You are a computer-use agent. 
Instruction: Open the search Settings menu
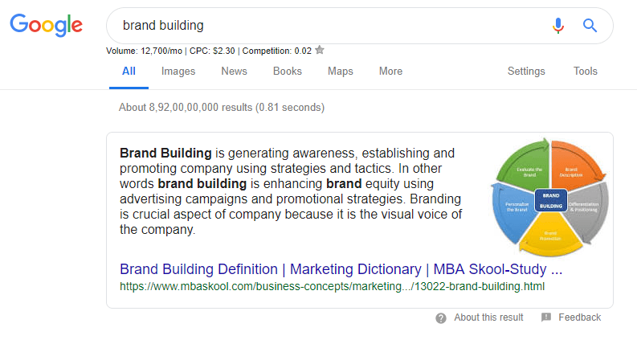(526, 71)
